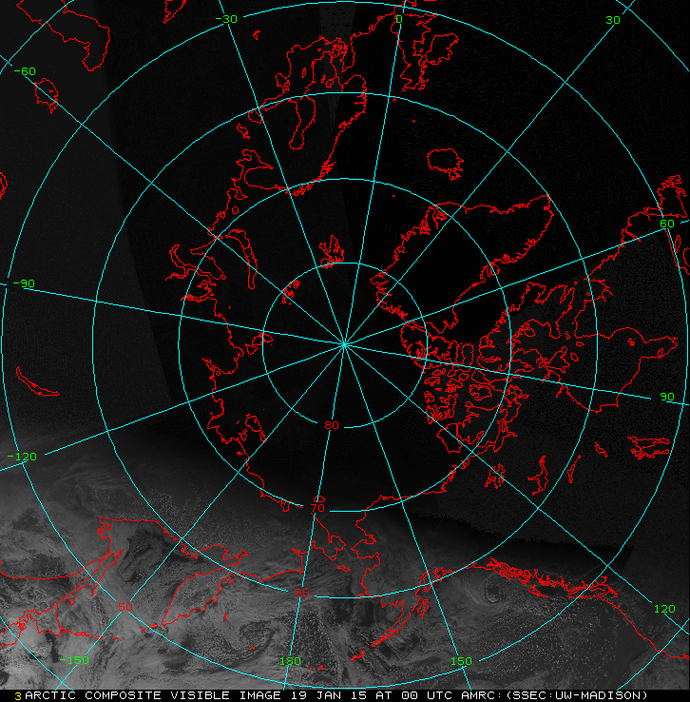
Task: Click the -120 longitude label
Action: coord(22,457)
